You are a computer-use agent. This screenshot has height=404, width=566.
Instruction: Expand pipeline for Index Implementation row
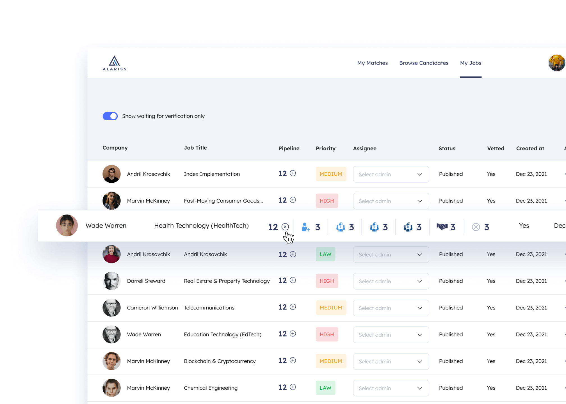293,173
